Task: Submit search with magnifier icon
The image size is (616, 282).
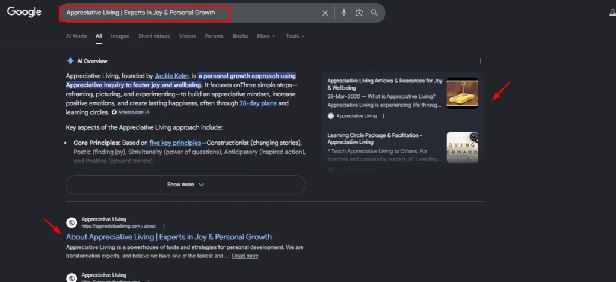Action: click(374, 13)
